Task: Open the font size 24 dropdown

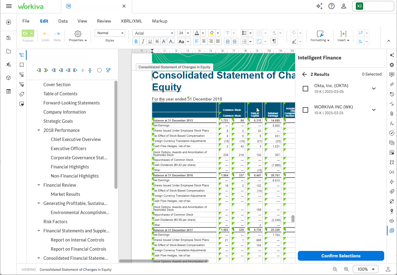Action: [x=184, y=33]
